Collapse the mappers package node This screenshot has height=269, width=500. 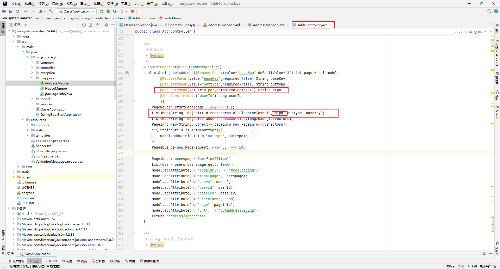point(32,78)
